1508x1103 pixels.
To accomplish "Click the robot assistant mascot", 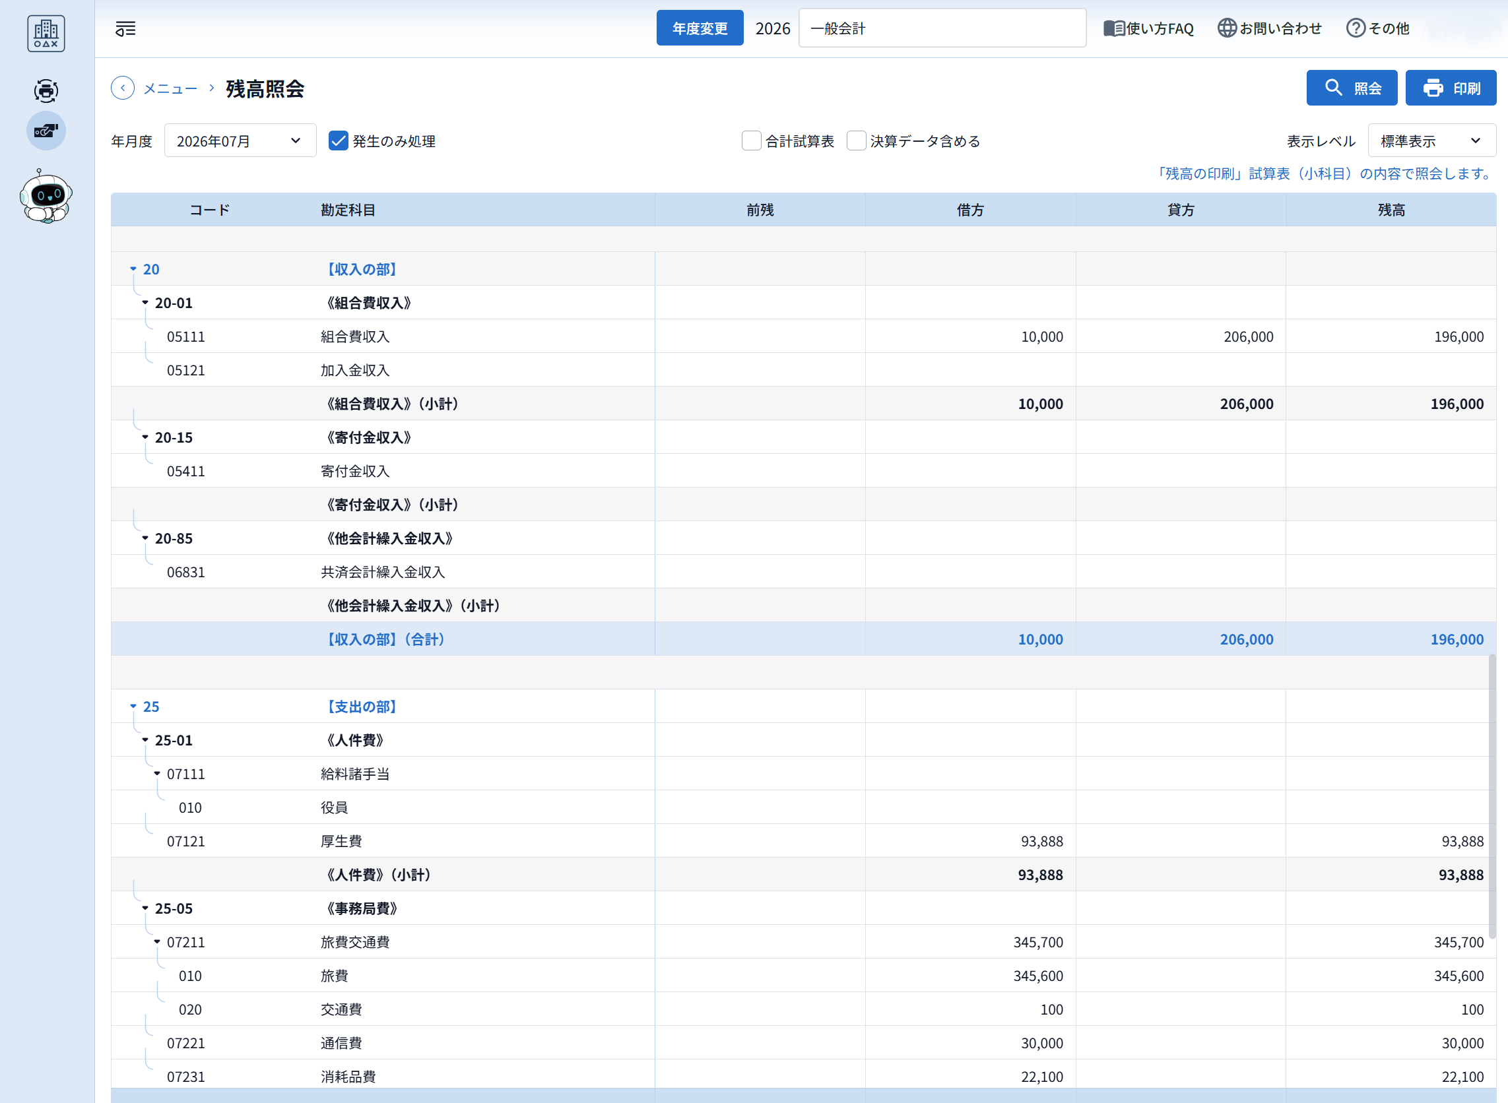I will tap(46, 196).
